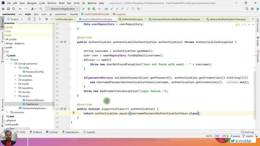The height and width of the screenshot is (146, 260).
Task: Open Git history clock icon
Action: pos(133,9)
